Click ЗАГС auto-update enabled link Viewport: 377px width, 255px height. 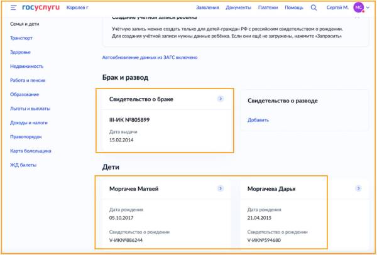tap(150, 57)
